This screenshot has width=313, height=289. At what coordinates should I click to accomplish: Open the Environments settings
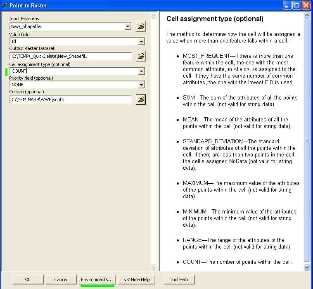(97, 280)
